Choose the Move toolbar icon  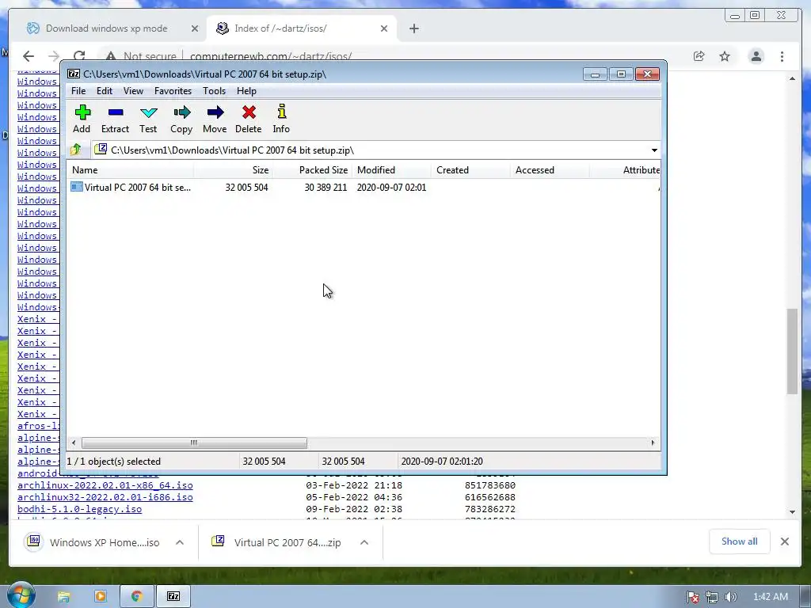[x=215, y=119]
